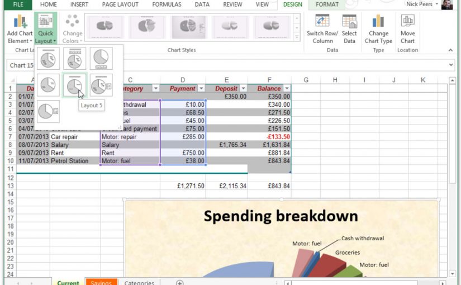Select the second chart style thumbnail
The height and width of the screenshot is (285, 461).
pyautogui.click(x=147, y=27)
